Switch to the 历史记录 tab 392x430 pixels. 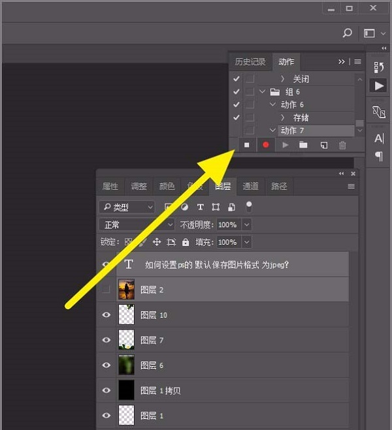250,62
